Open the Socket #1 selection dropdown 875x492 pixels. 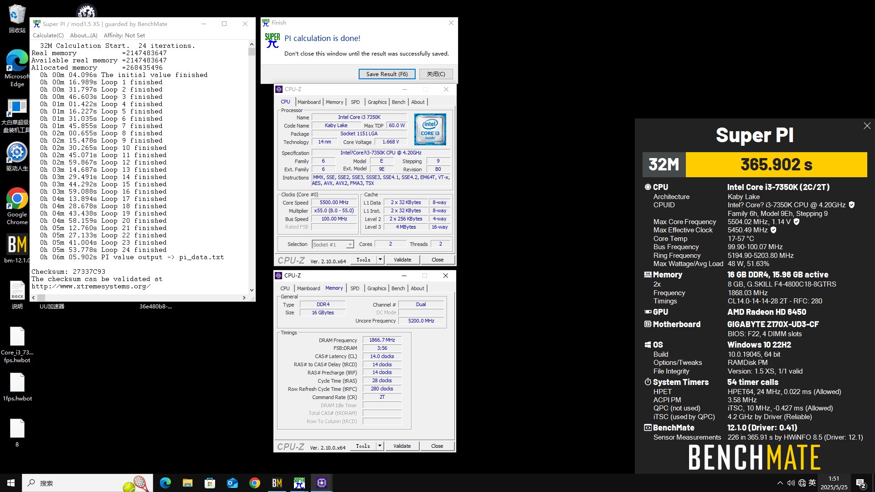coord(333,245)
